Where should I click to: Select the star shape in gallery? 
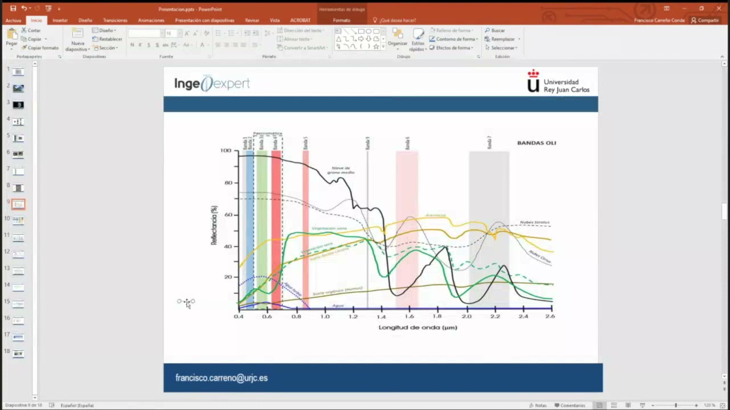[x=376, y=47]
